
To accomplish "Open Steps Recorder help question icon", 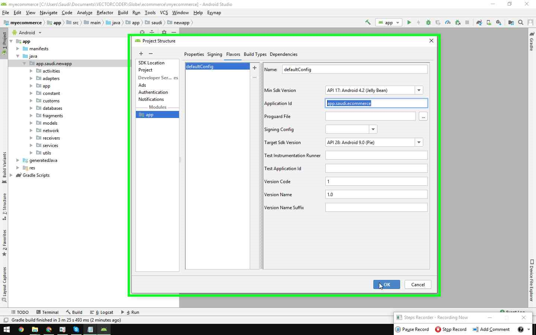I will pos(521,329).
